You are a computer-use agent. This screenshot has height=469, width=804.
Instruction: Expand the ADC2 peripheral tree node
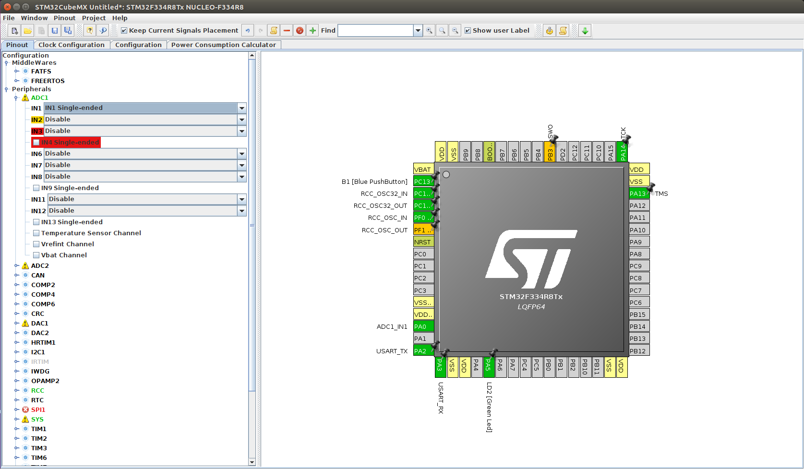[x=16, y=265]
